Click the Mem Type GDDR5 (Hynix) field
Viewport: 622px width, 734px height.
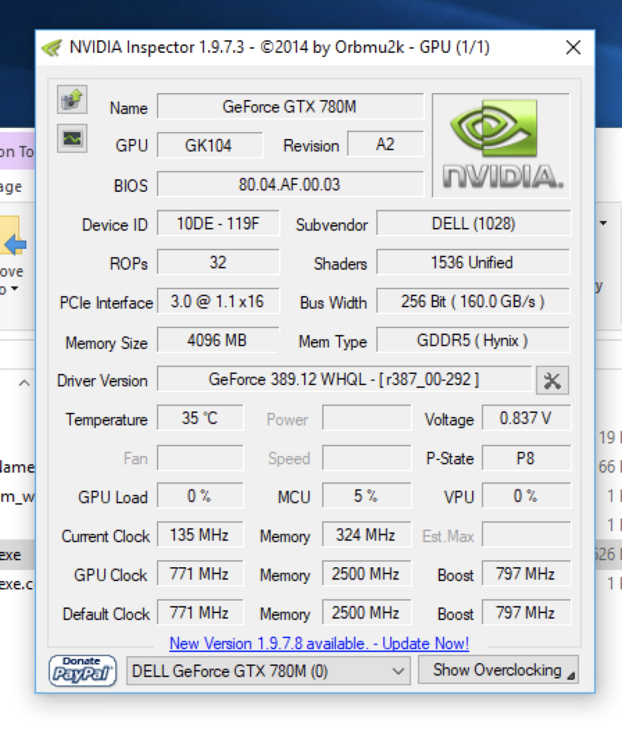(473, 340)
